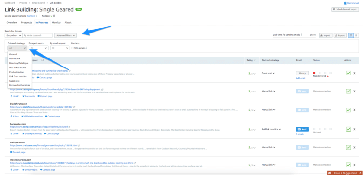Open Manual link dropdown for trailspace.com
The image size is (363, 175).
point(268,147)
